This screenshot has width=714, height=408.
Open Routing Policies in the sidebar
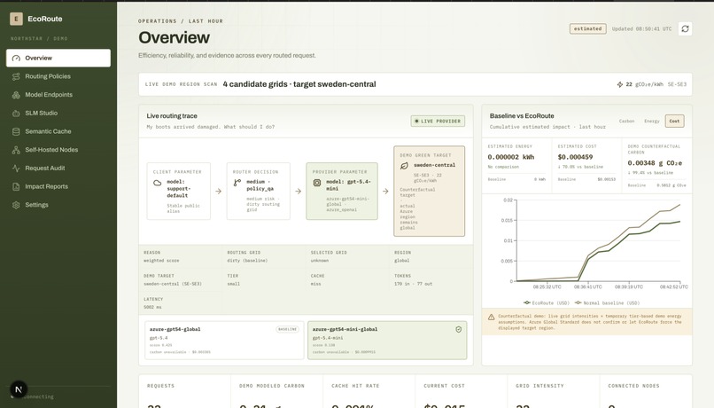coord(58,76)
